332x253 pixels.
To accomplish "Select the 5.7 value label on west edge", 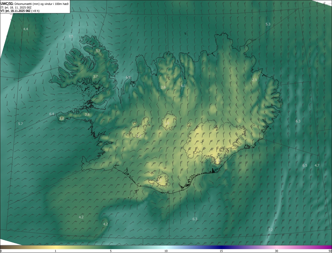I will click(x=20, y=124).
